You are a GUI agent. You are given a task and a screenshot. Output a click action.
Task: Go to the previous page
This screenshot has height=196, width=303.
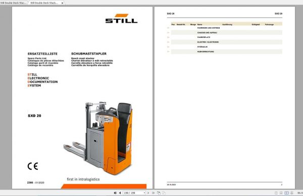[x=120, y=193]
